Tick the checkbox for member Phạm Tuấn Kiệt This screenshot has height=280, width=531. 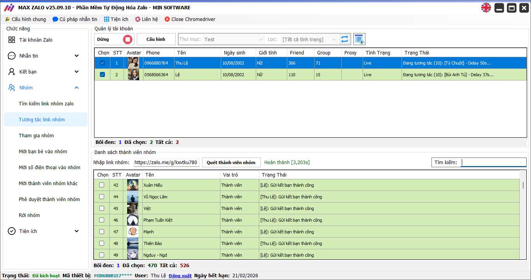[101, 220]
